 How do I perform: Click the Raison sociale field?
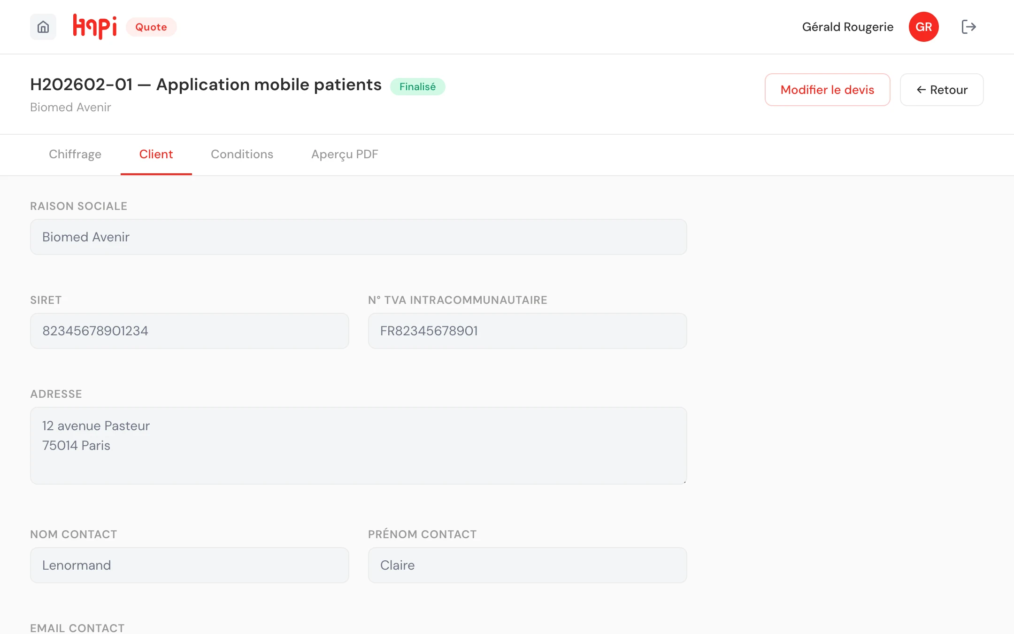coord(359,237)
